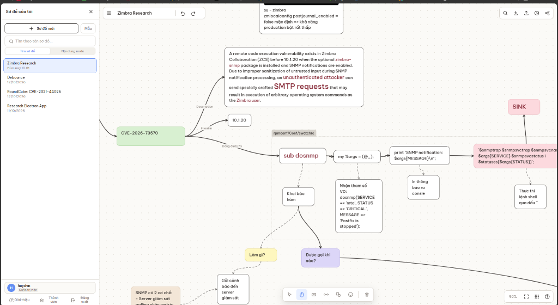
Task: Select the 'print "SNMP notification' node
Action: 420,155
